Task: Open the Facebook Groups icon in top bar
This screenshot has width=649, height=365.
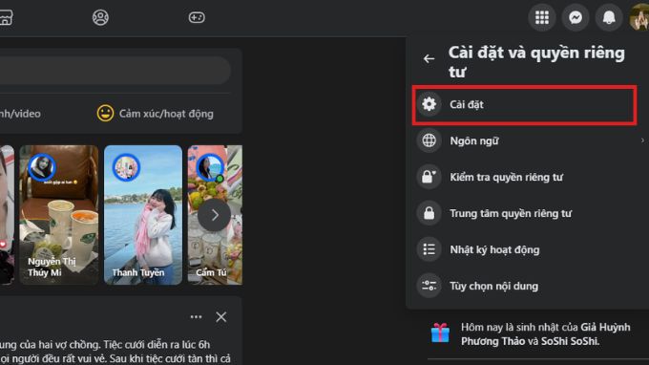Action: pos(100,17)
